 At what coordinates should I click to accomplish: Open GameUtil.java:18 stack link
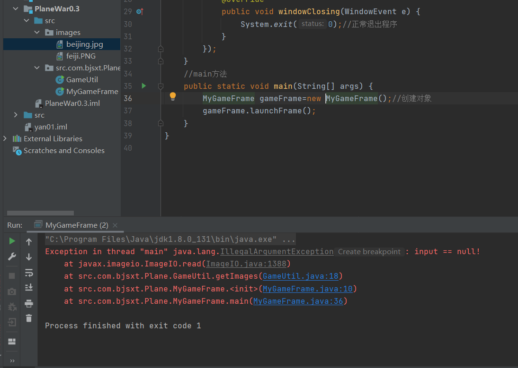coord(301,276)
